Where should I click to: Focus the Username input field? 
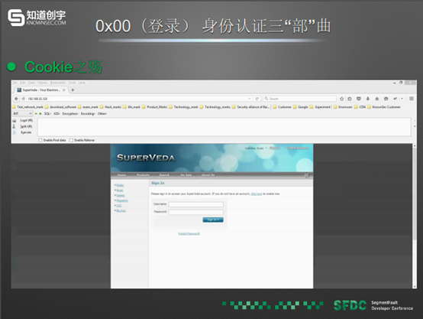pyautogui.click(x=196, y=205)
